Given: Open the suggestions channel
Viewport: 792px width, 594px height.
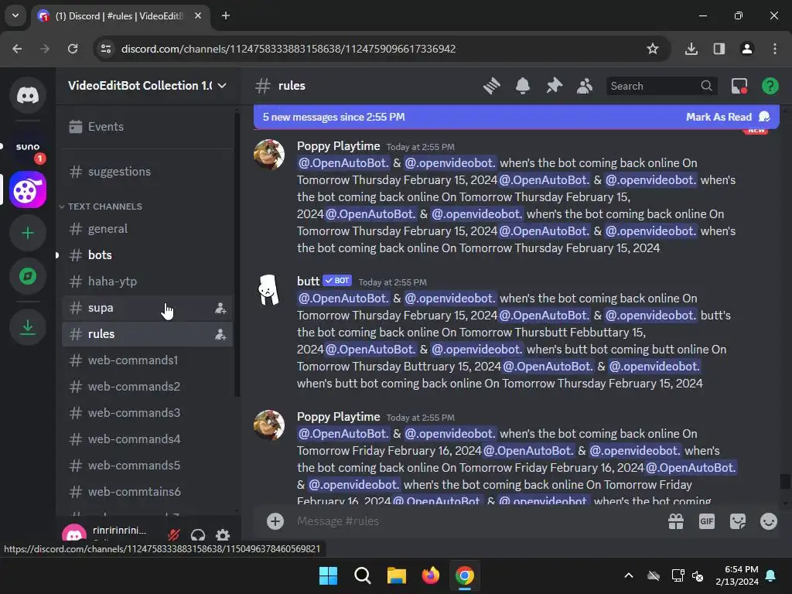Looking at the screenshot, I should [x=148, y=172].
